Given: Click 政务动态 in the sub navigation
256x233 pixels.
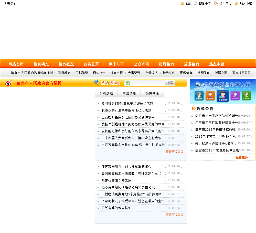Looking at the screenshot, I should click(x=64, y=73).
